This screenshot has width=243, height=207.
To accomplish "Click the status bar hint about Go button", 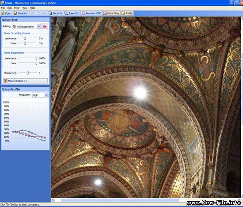I will click(x=20, y=204).
